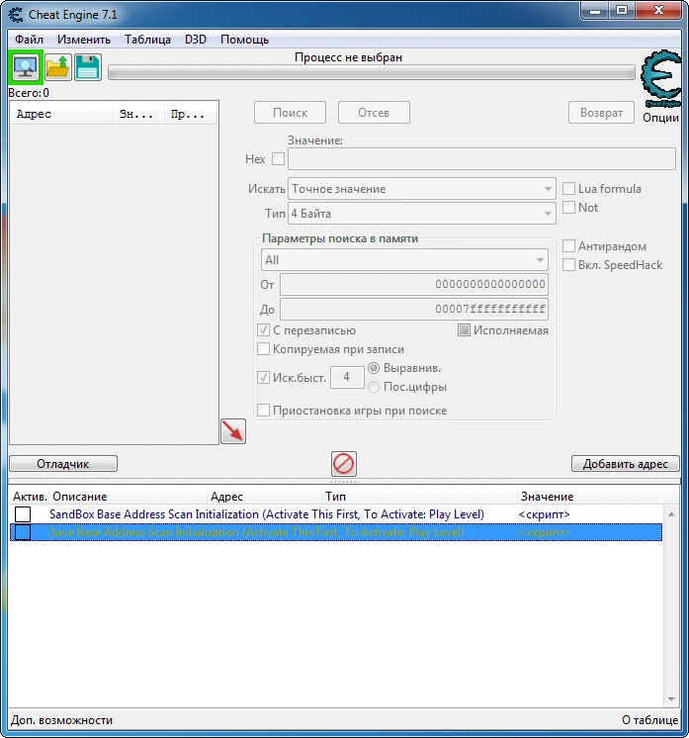Viewport: 689px width, 738px height.
Task: Click the red clear list icon
Action: pos(344,464)
